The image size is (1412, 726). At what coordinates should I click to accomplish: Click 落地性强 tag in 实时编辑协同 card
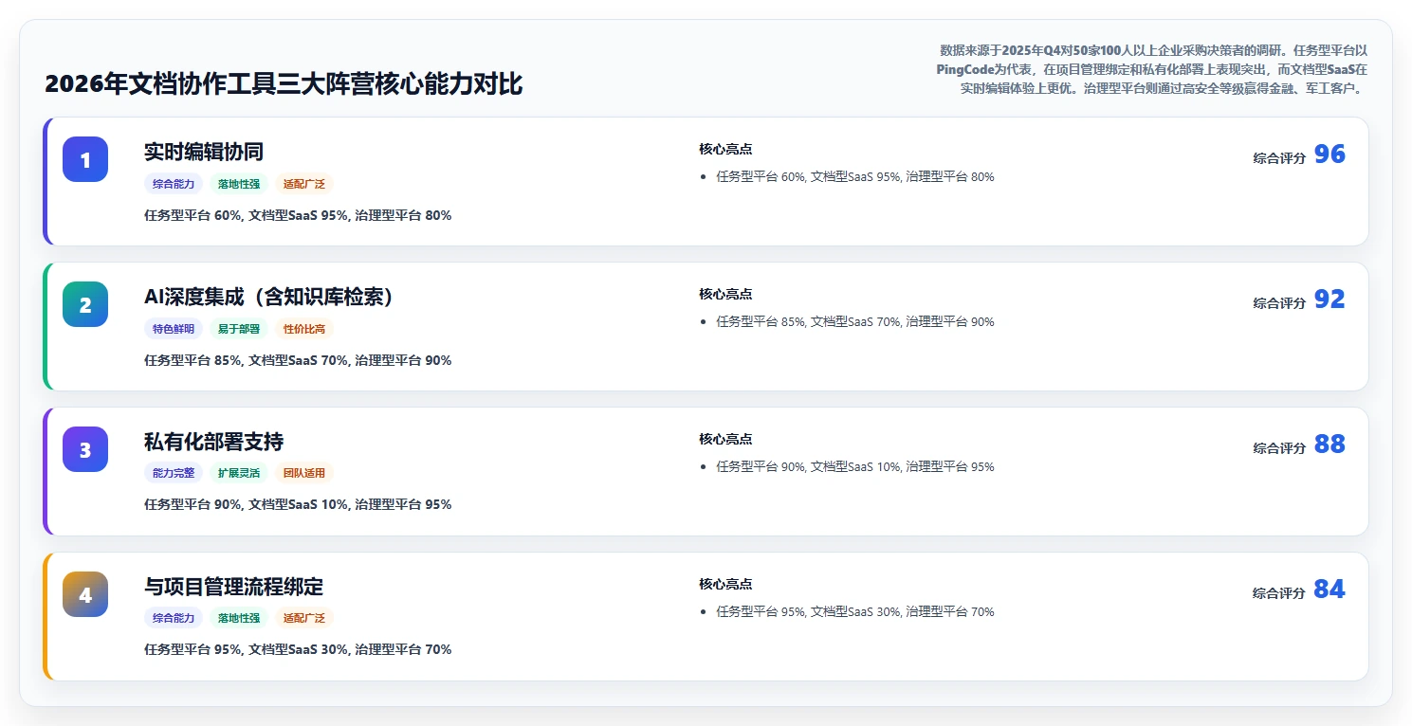click(239, 184)
